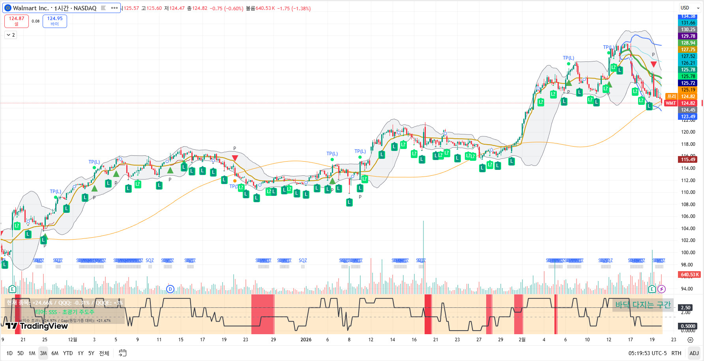Open the three-dot more menu in legend
Viewport: 704px width, 361px height.
click(x=114, y=8)
